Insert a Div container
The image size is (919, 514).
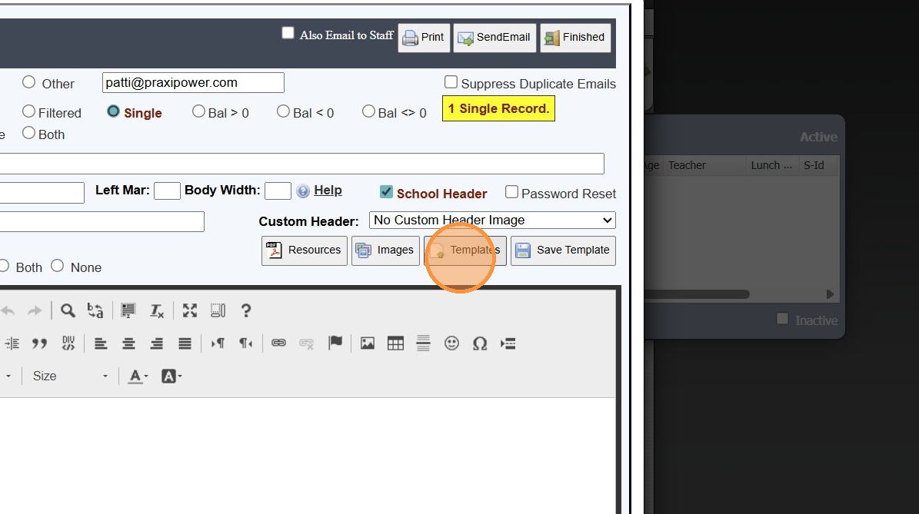68,343
